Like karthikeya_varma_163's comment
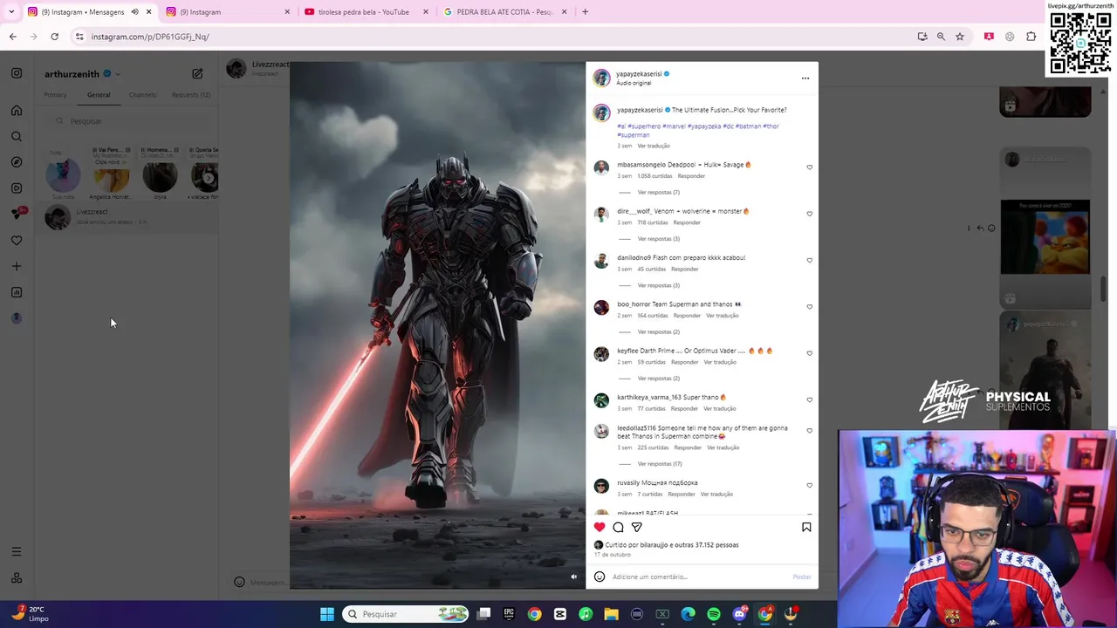This screenshot has width=1117, height=628. tap(809, 399)
